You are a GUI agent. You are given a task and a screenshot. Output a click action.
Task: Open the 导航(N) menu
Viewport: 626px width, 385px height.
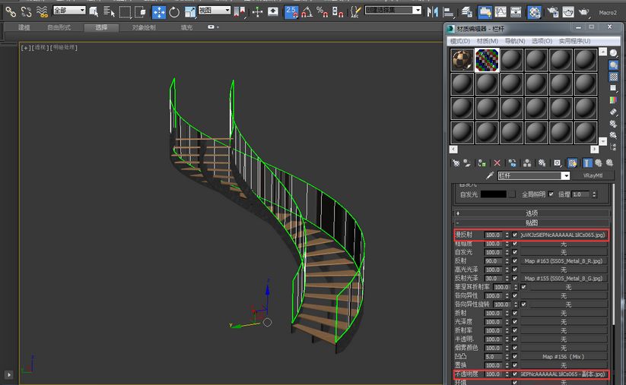coord(515,41)
